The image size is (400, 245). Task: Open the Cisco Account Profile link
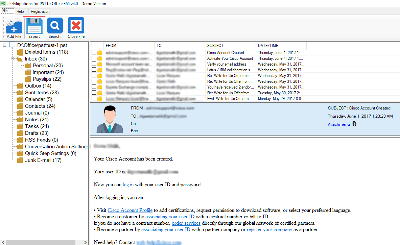(x=130, y=210)
